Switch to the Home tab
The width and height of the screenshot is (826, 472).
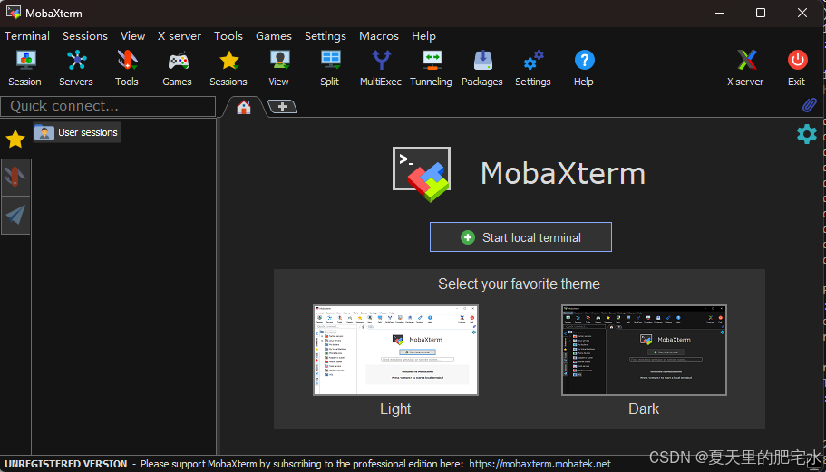coord(243,107)
